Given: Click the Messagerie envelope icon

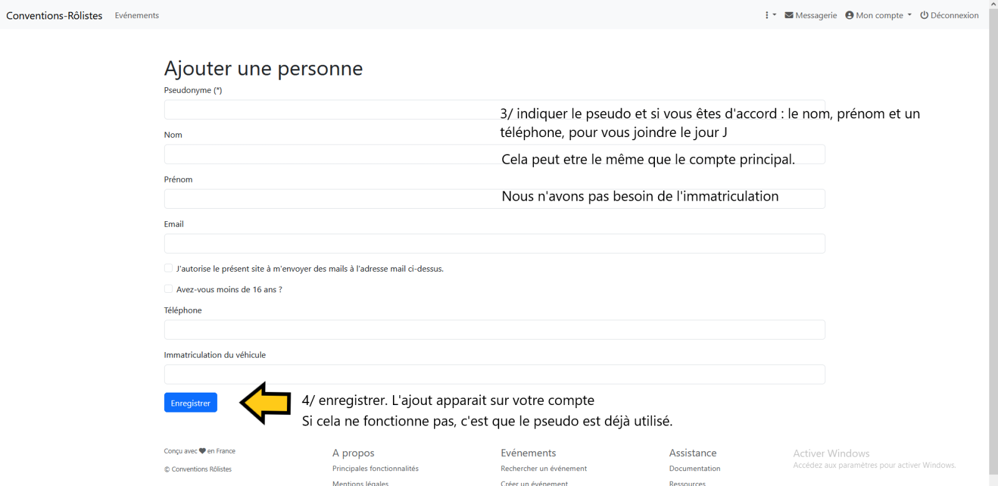Looking at the screenshot, I should pyautogui.click(x=788, y=15).
